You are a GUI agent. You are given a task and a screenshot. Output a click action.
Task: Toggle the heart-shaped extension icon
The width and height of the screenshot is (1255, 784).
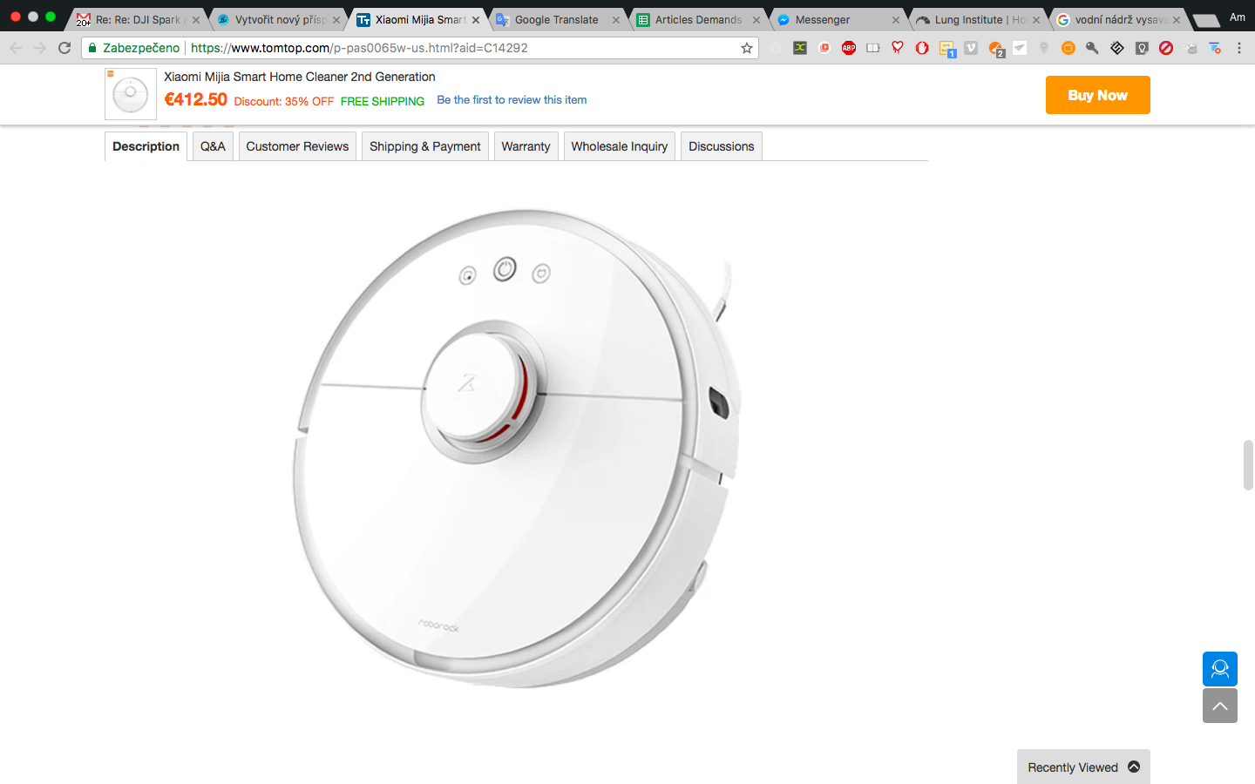point(898,48)
